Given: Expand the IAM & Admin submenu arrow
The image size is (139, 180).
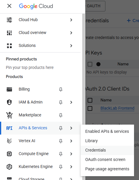Looking at the screenshot, I should coord(71,102).
